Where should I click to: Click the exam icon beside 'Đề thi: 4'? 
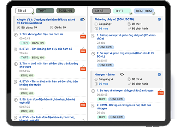pos(129,79)
